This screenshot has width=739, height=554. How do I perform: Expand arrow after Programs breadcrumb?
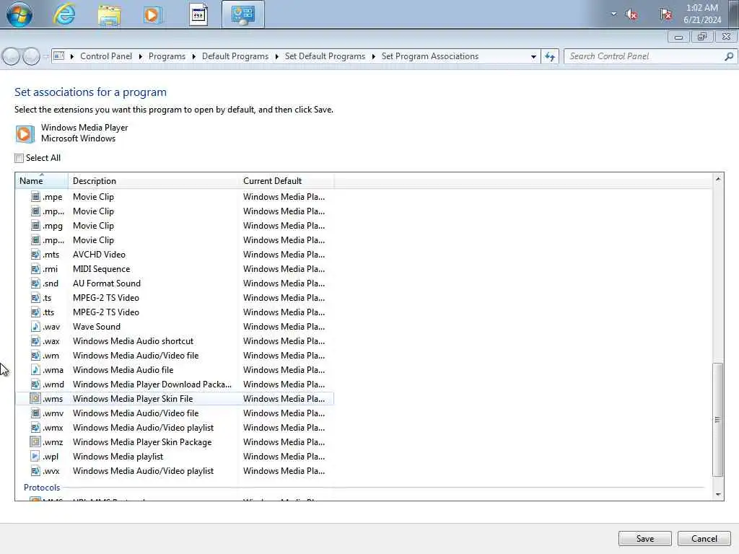tap(193, 56)
